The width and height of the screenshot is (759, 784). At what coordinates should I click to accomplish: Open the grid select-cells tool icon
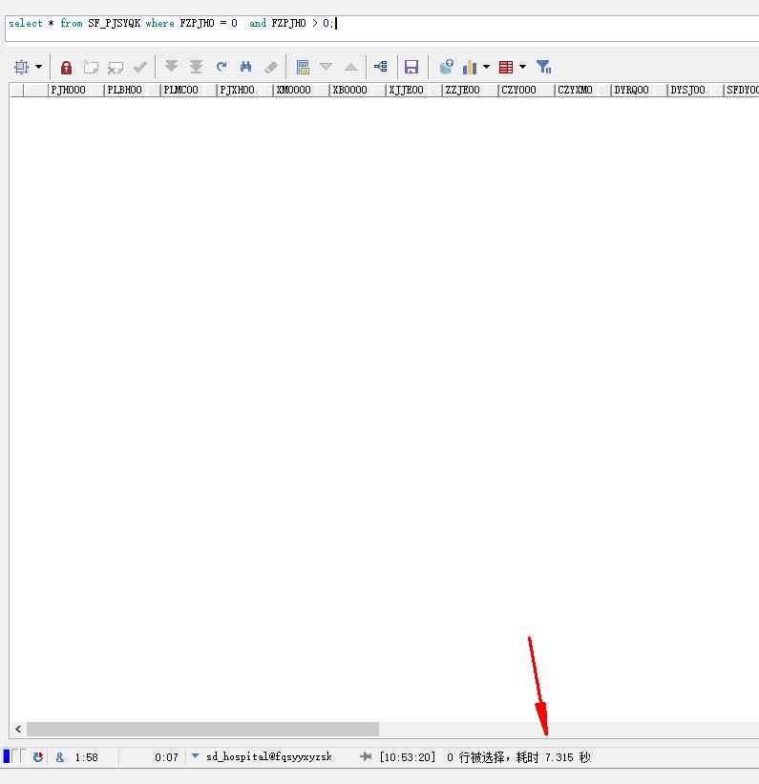coord(21,67)
